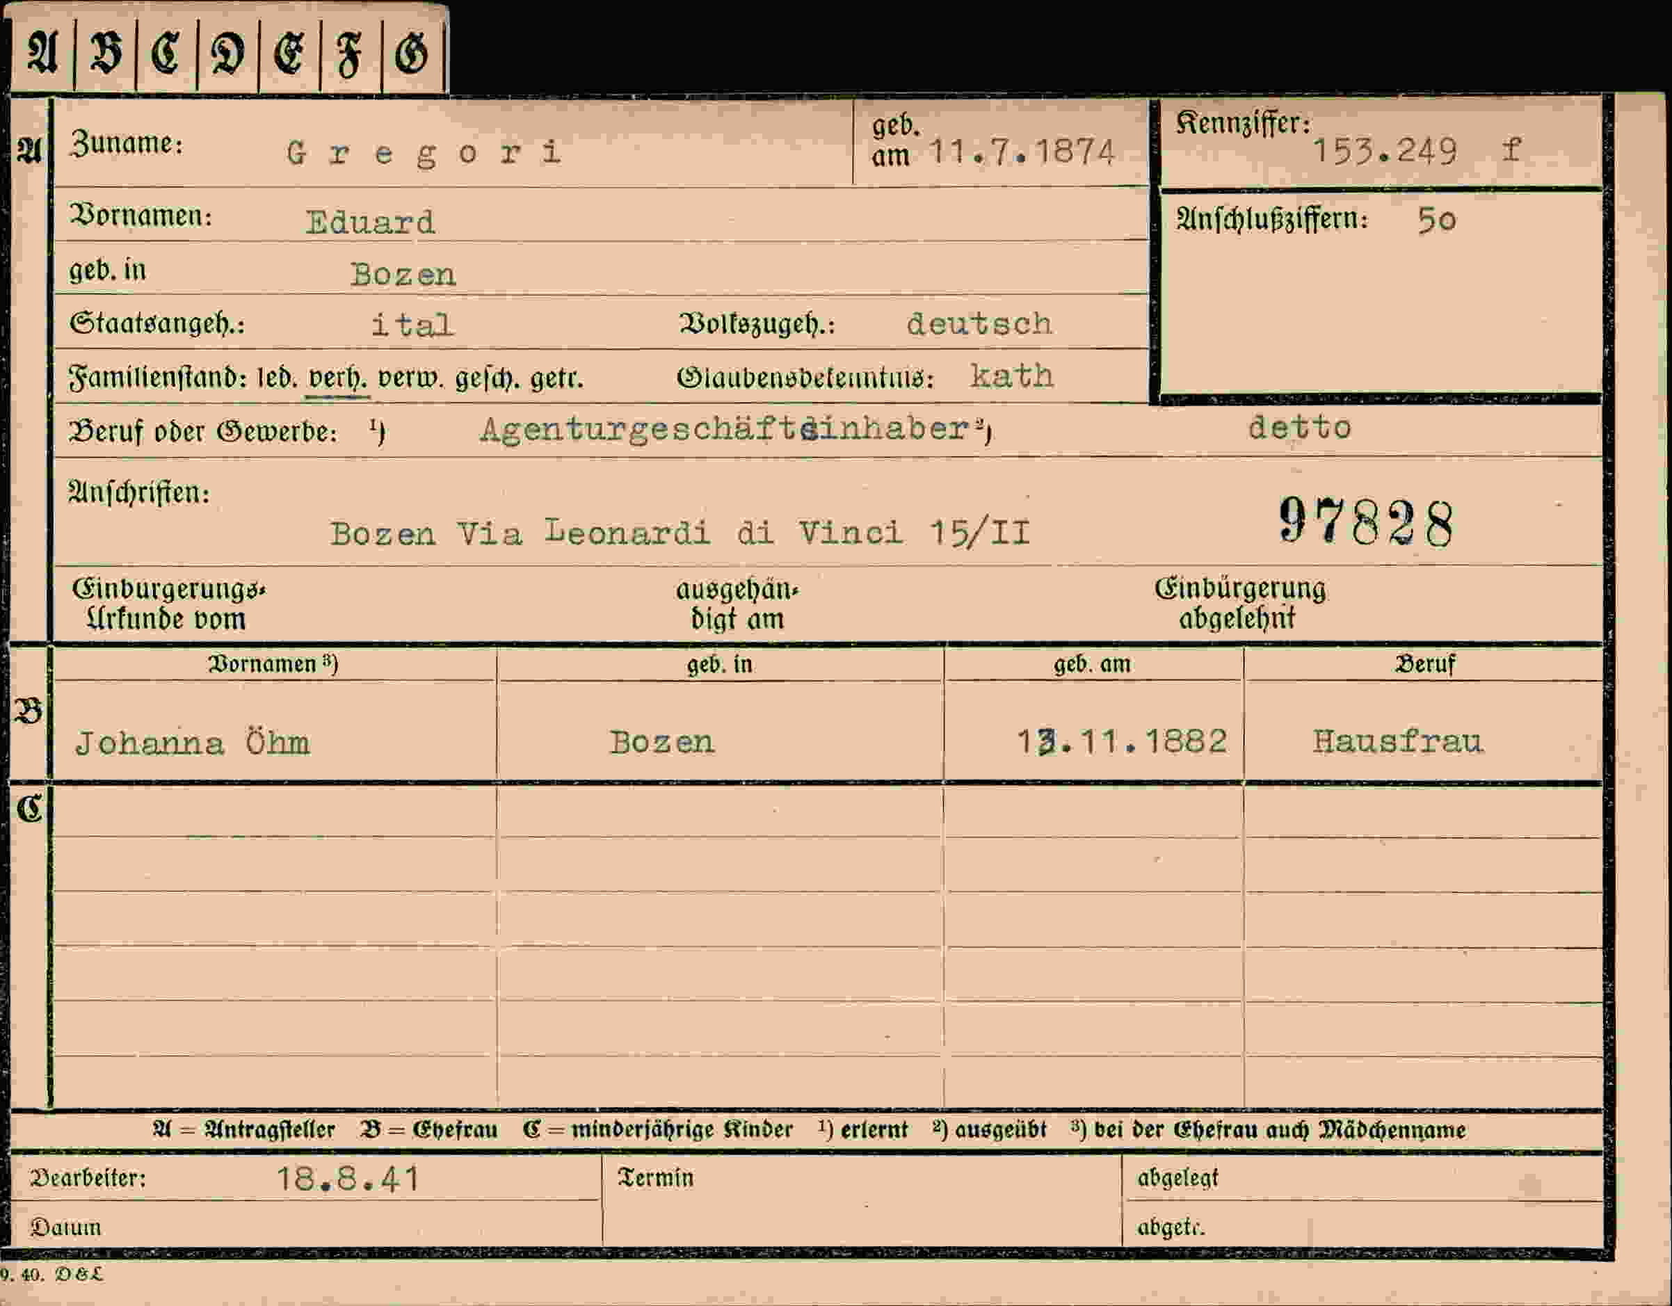
Task: Click the "Beruf" column header in section B
Action: [x=1424, y=663]
